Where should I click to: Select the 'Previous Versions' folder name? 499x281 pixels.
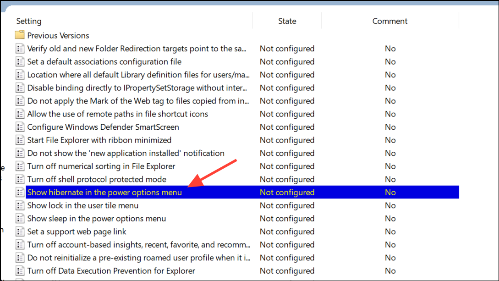click(x=58, y=35)
